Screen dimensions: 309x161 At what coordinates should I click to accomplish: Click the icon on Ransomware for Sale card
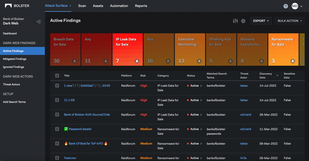point(293,61)
